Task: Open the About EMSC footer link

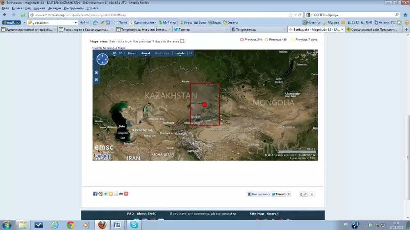Action: (147, 214)
